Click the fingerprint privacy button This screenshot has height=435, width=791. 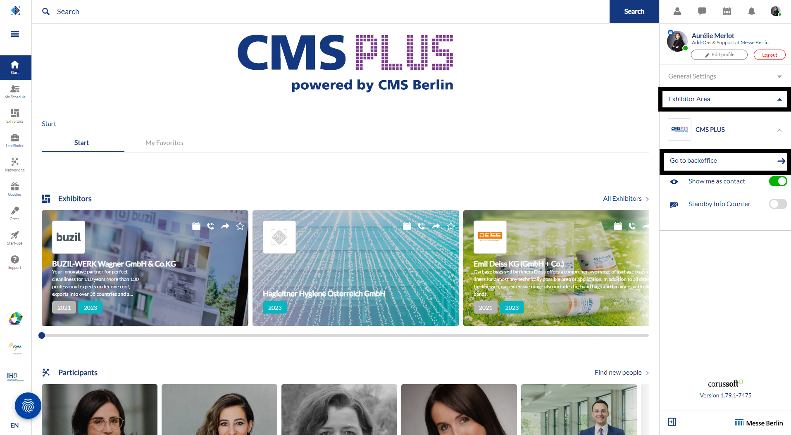pos(28,406)
